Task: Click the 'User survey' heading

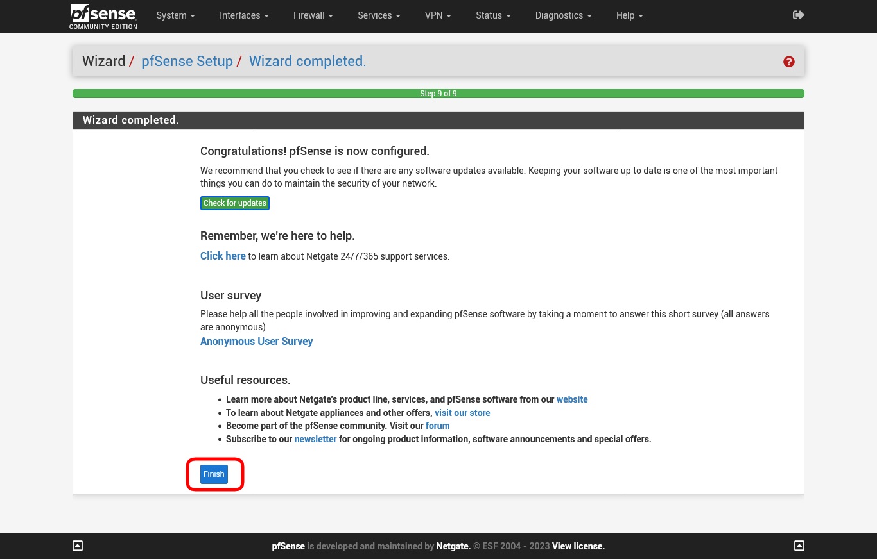Action: pos(230,296)
